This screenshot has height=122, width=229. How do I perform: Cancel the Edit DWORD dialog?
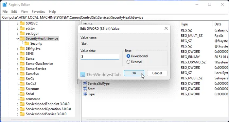pyautogui.click(x=157, y=73)
